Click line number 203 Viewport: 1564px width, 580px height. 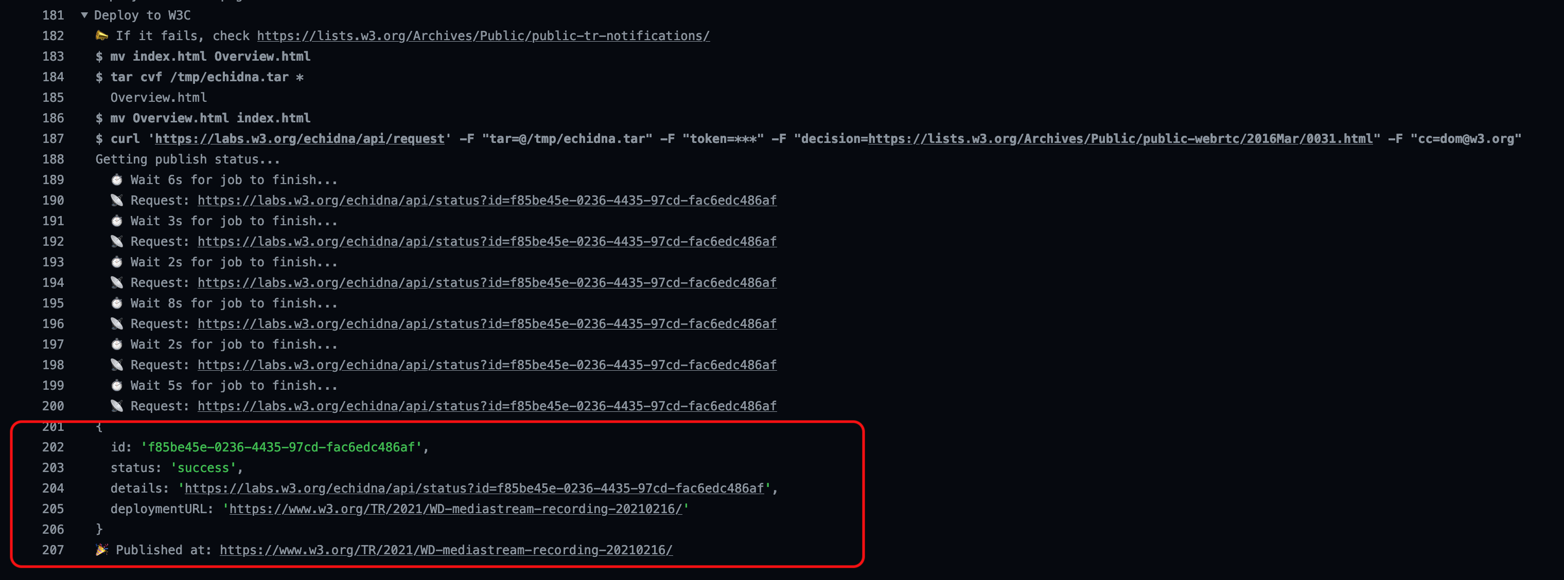(53, 468)
